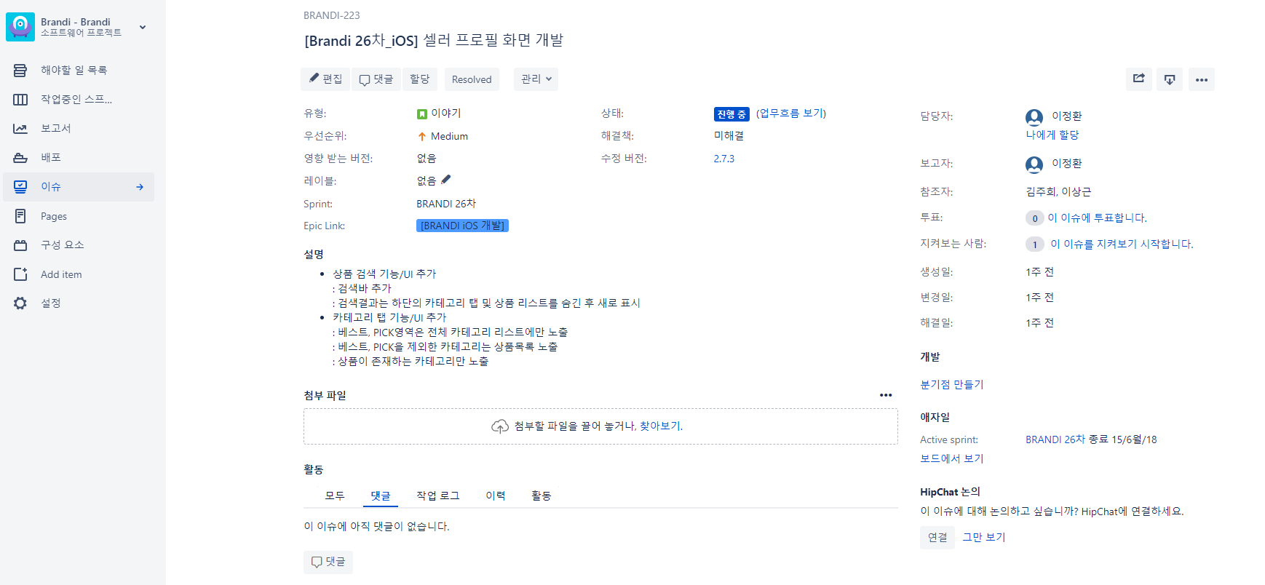Open the 배포 releases sidebar icon
This screenshot has height=585, width=1265.
coord(20,158)
